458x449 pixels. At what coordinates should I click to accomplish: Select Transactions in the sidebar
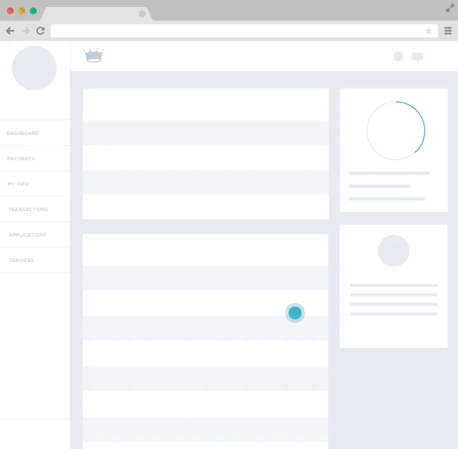click(35, 209)
